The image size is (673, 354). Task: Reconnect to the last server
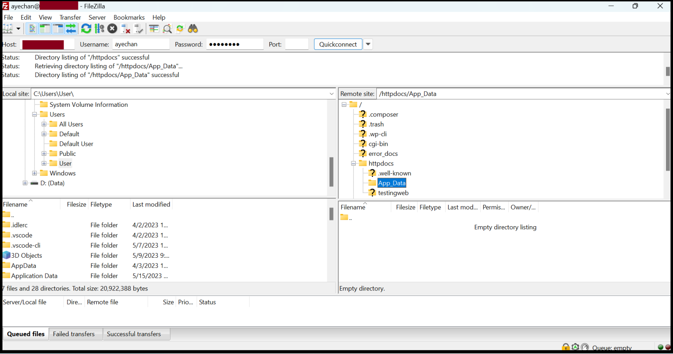click(139, 29)
